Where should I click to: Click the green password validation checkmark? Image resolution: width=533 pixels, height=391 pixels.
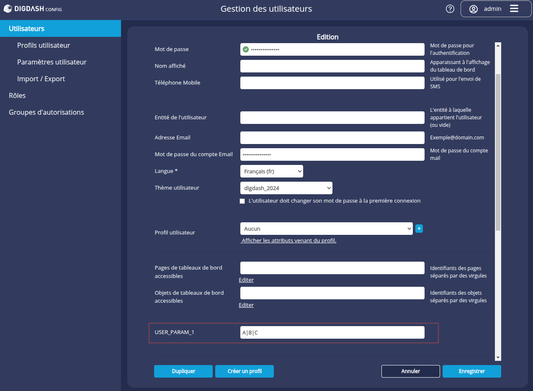coord(246,49)
